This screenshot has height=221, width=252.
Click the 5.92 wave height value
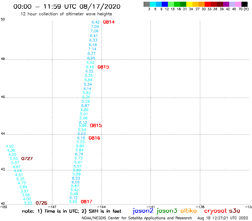tap(91, 63)
